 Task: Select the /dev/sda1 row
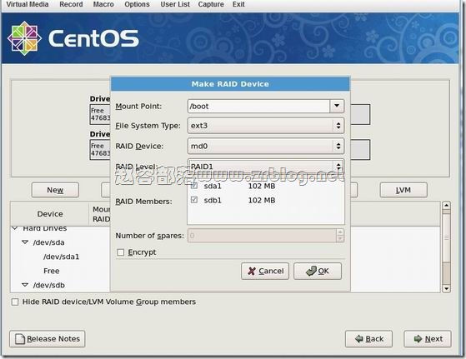61,257
